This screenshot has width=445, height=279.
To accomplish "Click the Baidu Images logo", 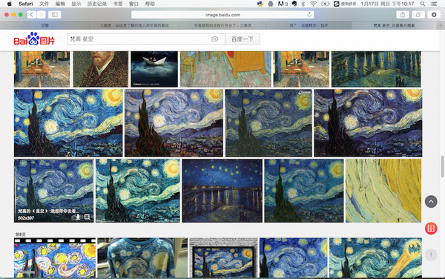I will [x=34, y=39].
